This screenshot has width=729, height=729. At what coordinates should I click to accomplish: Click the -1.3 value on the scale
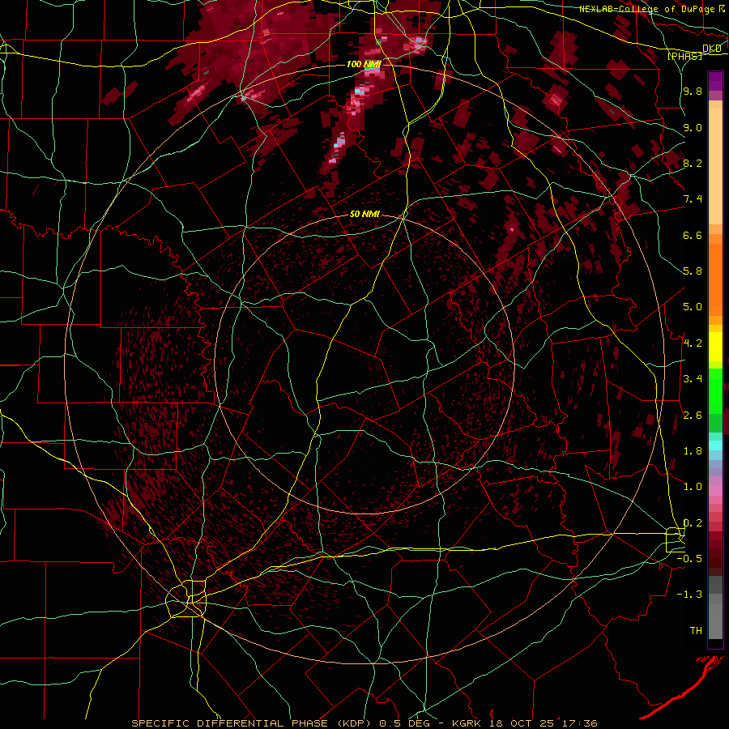click(x=689, y=595)
